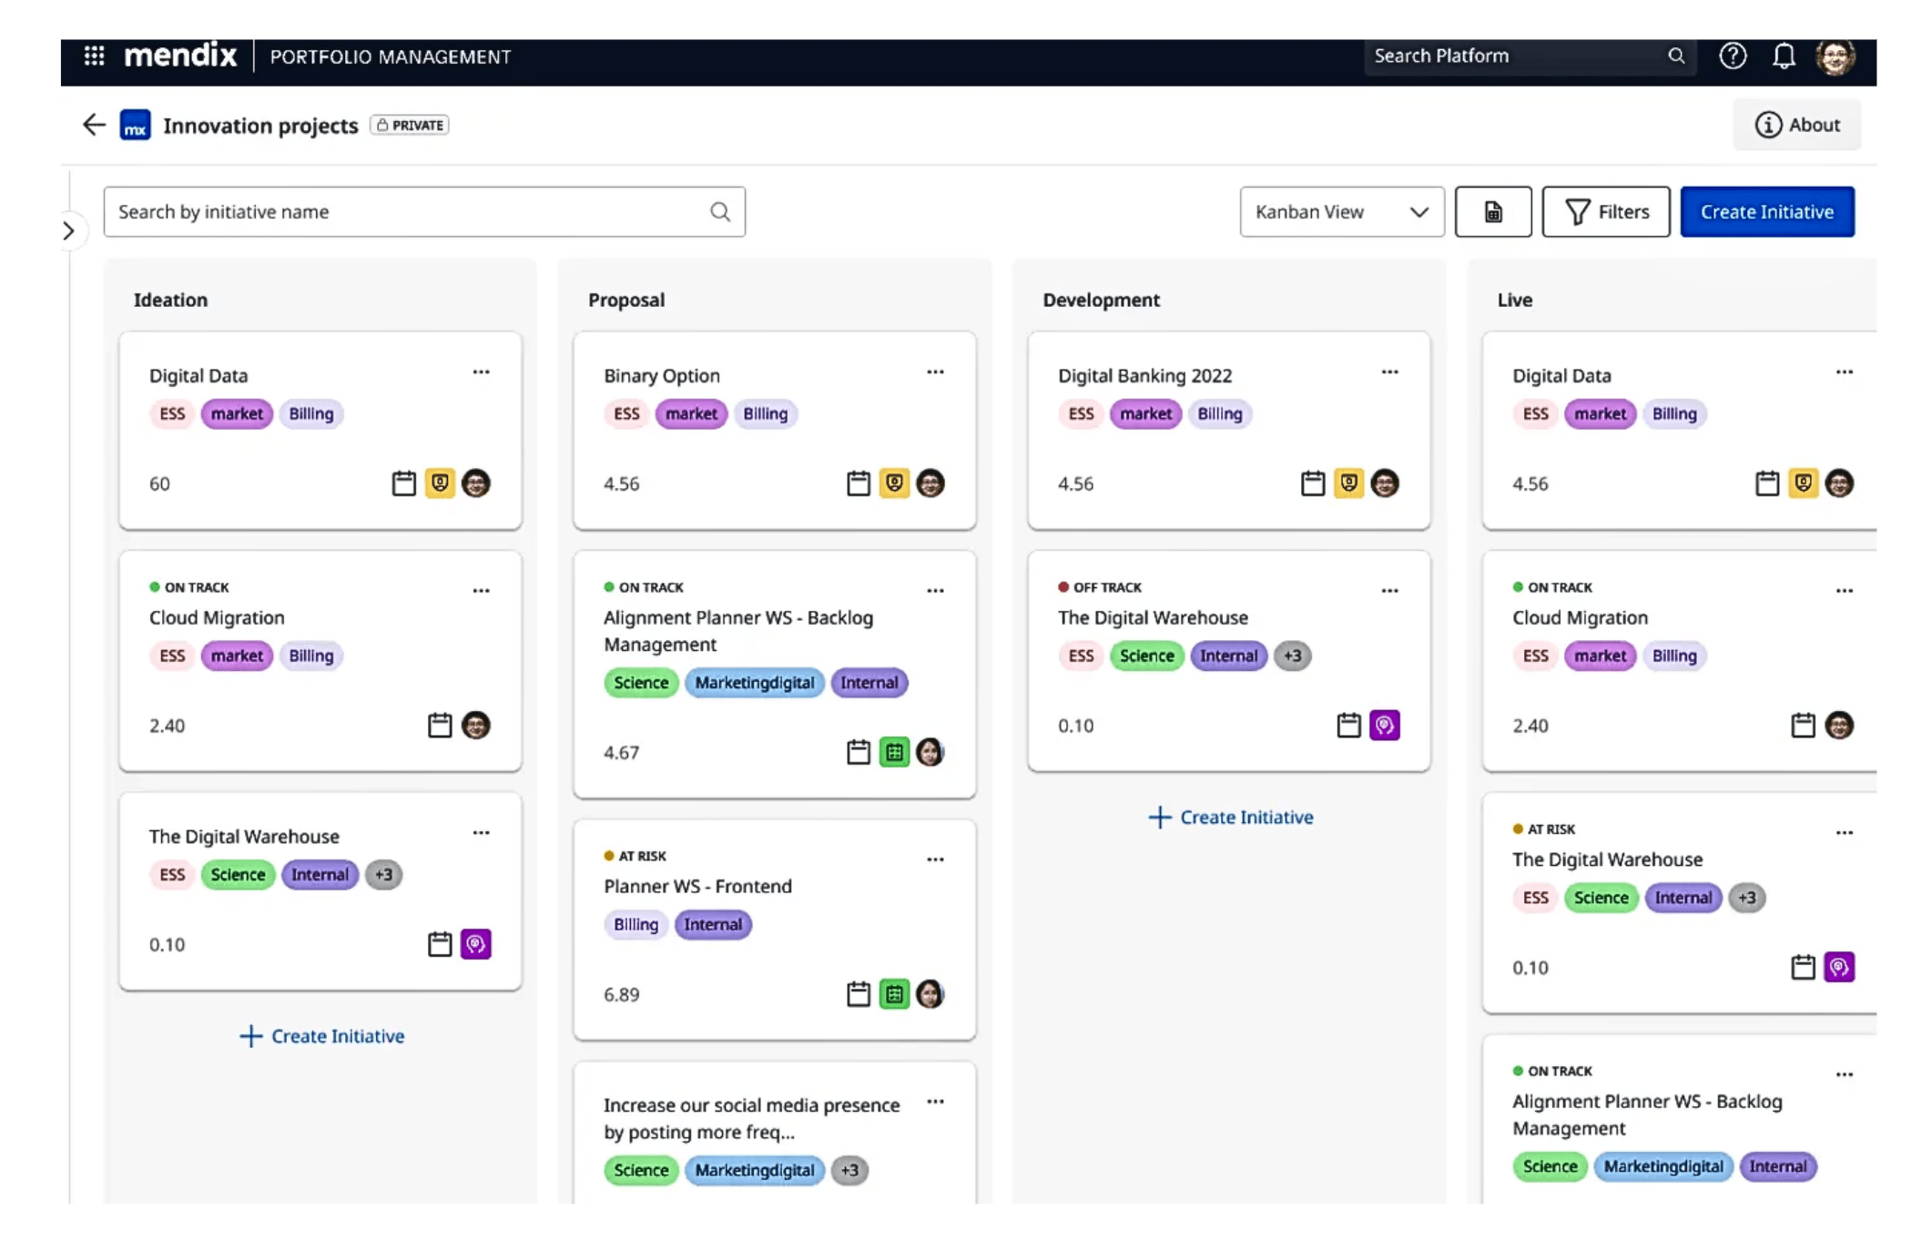
Task: Open the About info button
Action: coord(1796,125)
